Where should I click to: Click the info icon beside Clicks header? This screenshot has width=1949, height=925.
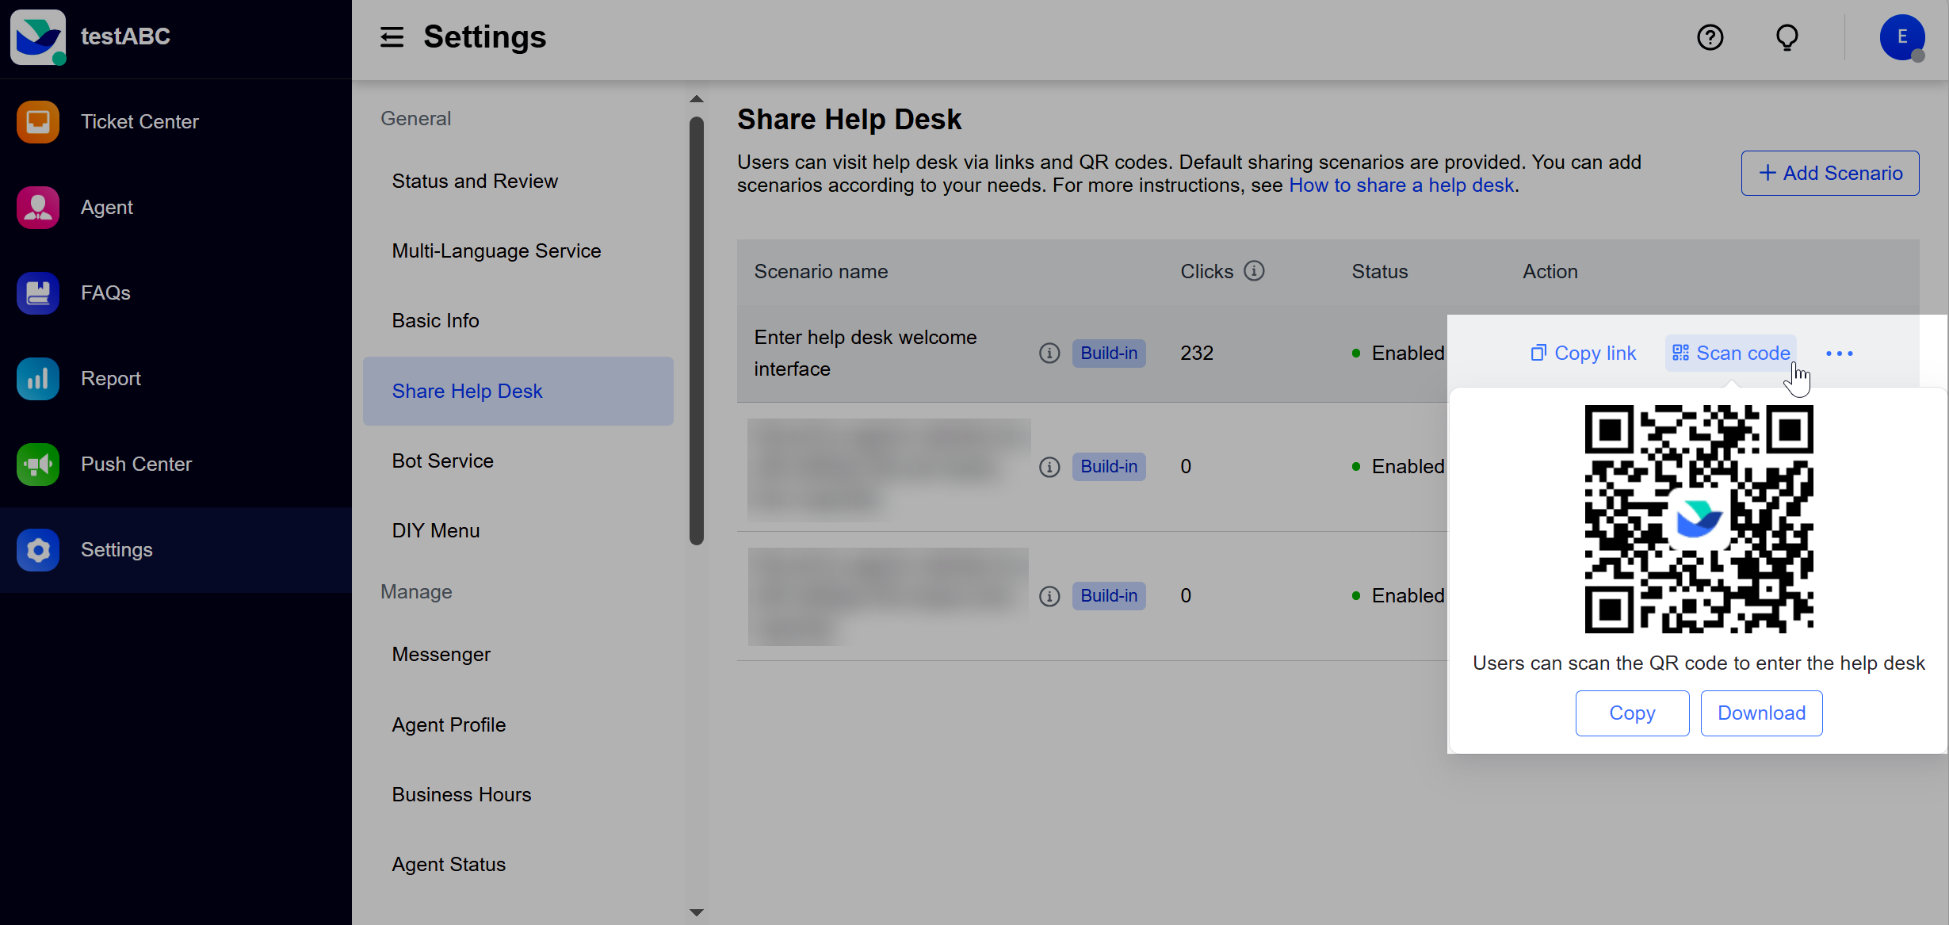[x=1254, y=271]
